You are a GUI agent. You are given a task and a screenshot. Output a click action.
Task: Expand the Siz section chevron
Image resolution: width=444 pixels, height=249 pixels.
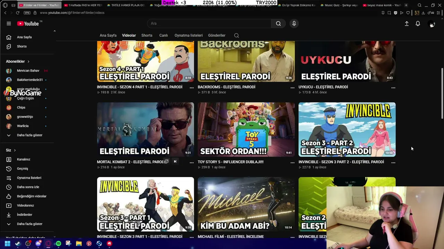point(15,150)
